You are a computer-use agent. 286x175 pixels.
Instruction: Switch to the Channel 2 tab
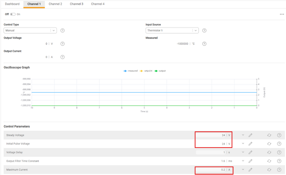pos(55,4)
